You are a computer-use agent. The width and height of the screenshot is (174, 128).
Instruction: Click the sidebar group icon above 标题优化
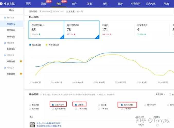(x=5, y=68)
